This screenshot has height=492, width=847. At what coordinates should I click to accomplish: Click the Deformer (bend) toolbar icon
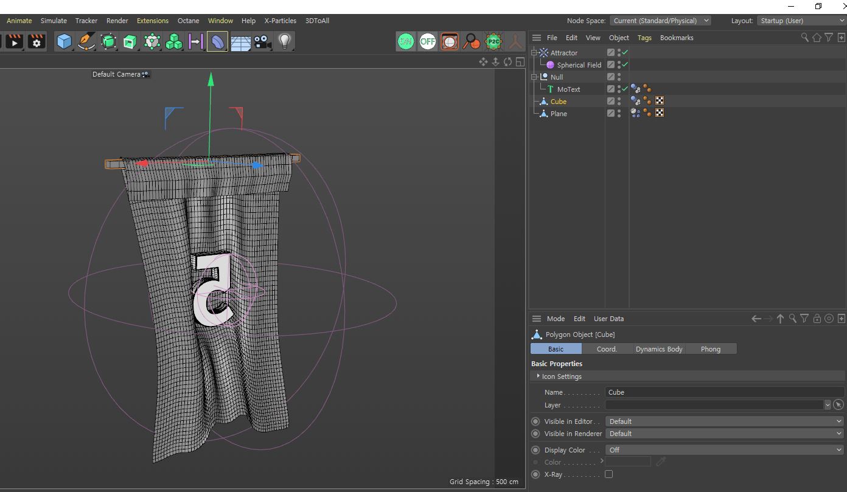[x=217, y=41]
